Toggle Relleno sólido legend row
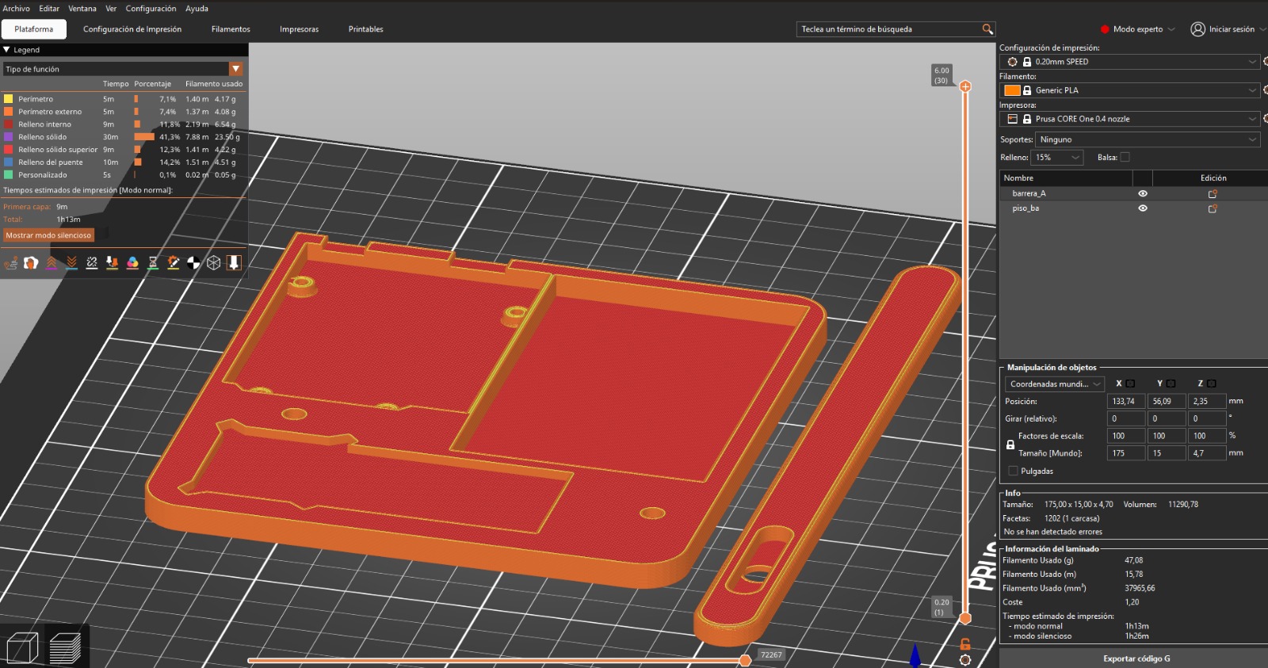 tap(123, 137)
